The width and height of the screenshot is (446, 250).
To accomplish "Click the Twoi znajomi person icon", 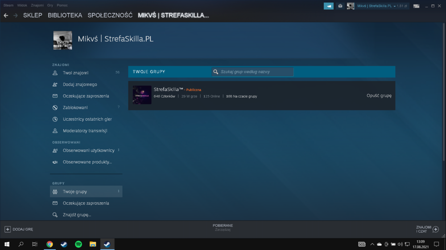I will point(55,73).
